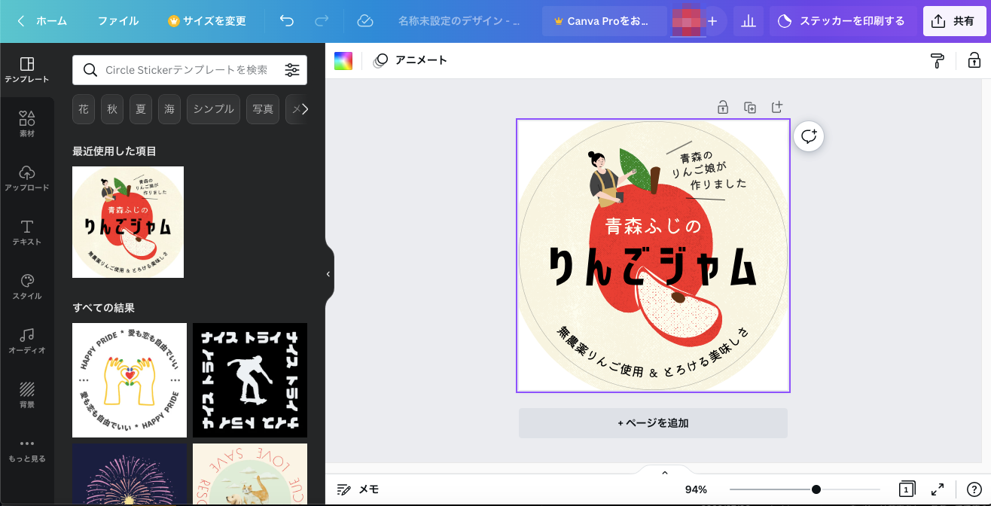This screenshot has width=991, height=506.
Task: Copy style with paint roller icon
Action: pyautogui.click(x=938, y=61)
